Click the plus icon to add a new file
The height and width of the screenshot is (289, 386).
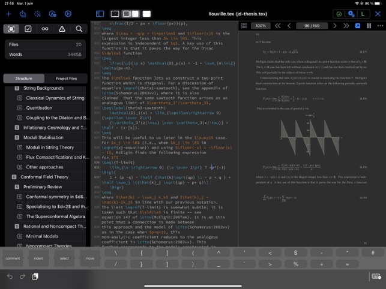point(8,13)
